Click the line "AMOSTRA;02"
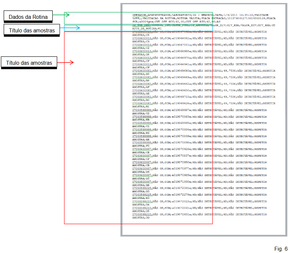The image size is (290, 253). click(141, 113)
